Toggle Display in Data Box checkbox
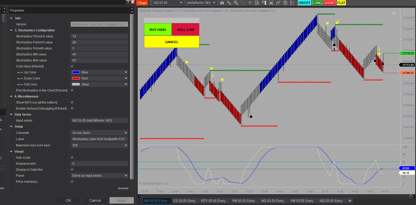 click(x=72, y=170)
